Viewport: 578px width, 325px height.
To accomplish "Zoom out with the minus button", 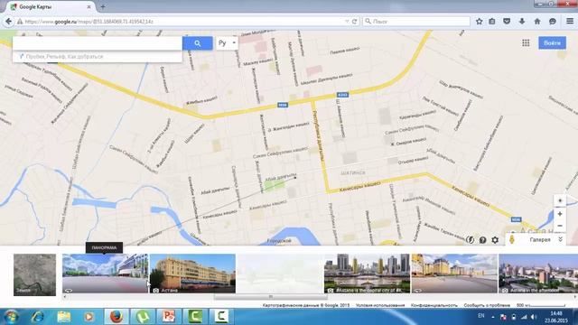I will [560, 226].
